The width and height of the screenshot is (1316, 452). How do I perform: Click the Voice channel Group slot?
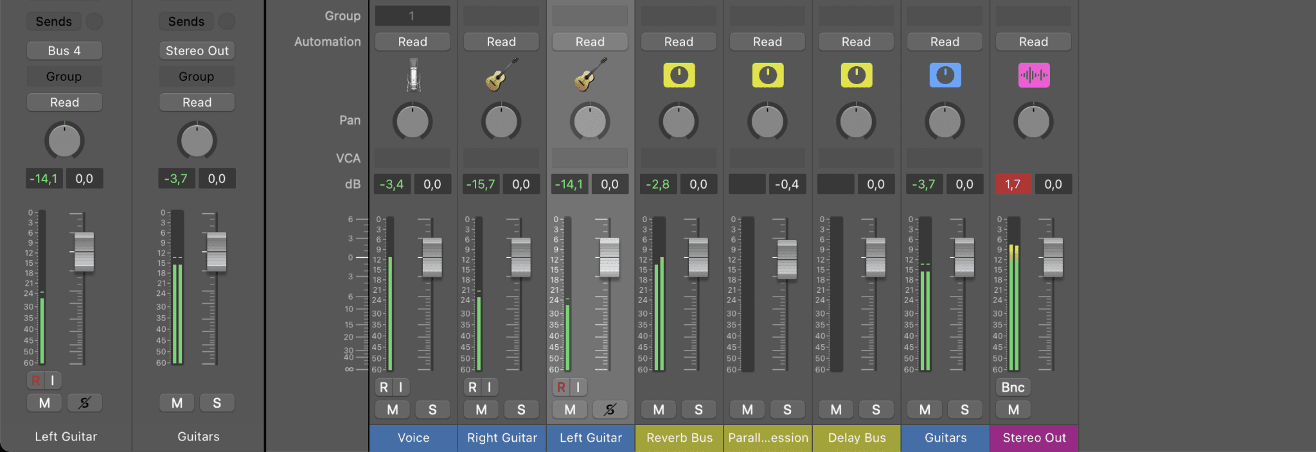[413, 16]
